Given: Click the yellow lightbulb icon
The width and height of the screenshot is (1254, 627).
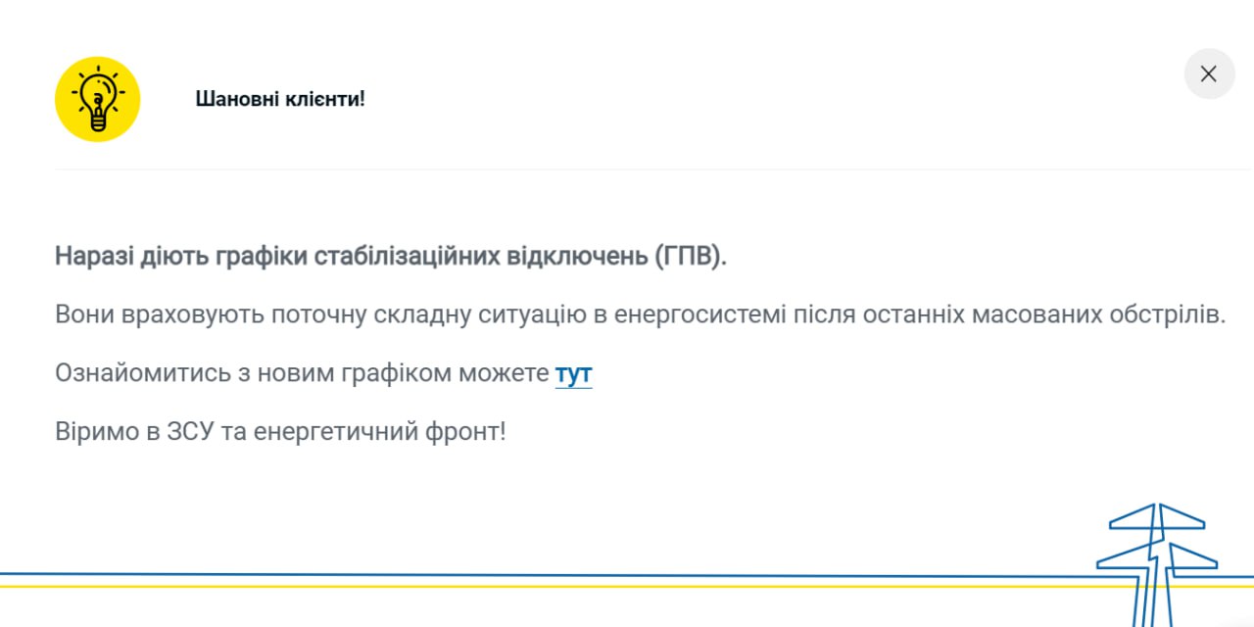Looking at the screenshot, I should point(97,99).
